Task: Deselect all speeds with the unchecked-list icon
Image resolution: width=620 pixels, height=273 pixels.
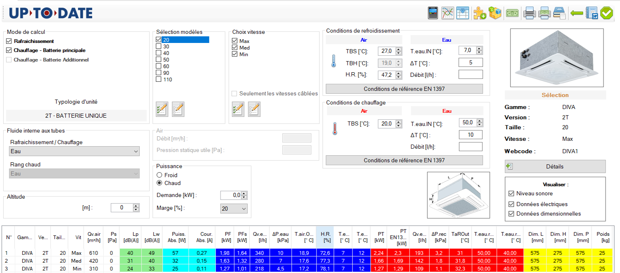Action: click(254, 109)
